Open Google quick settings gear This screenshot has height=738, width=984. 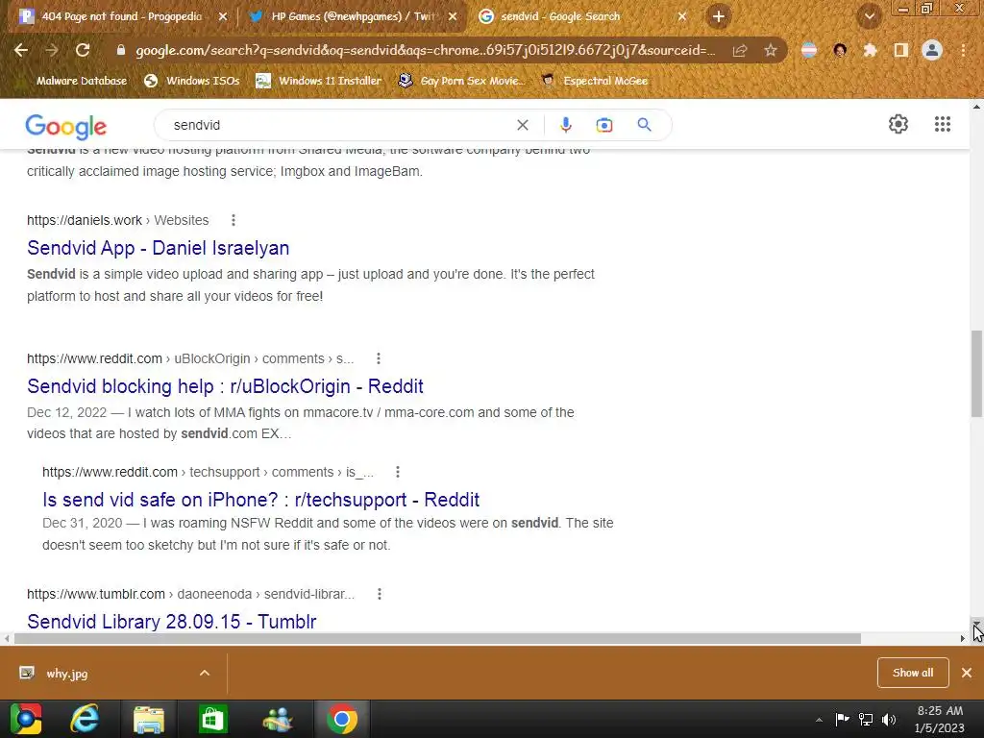coord(898,124)
